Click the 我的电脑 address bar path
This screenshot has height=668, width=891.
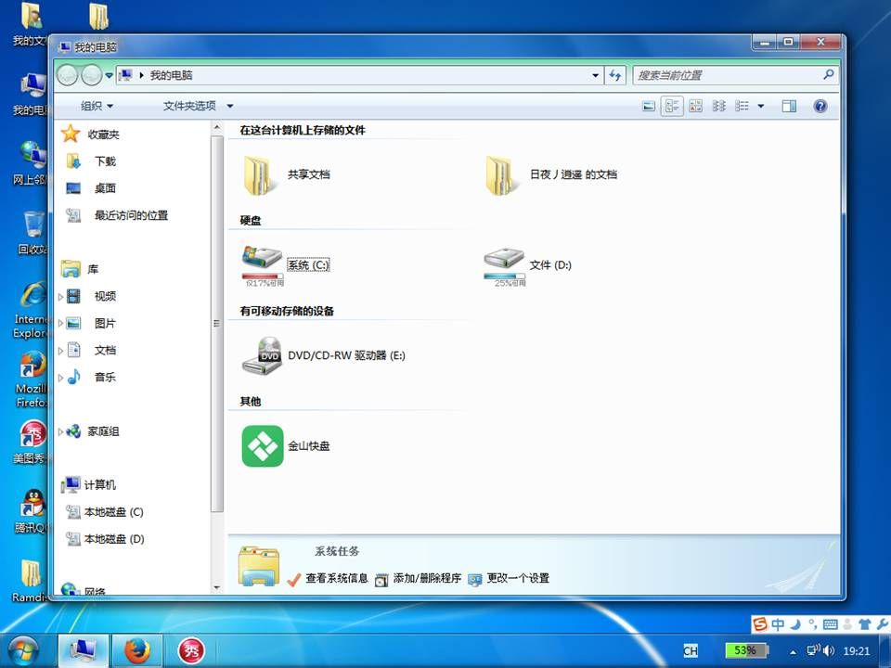pos(171,75)
